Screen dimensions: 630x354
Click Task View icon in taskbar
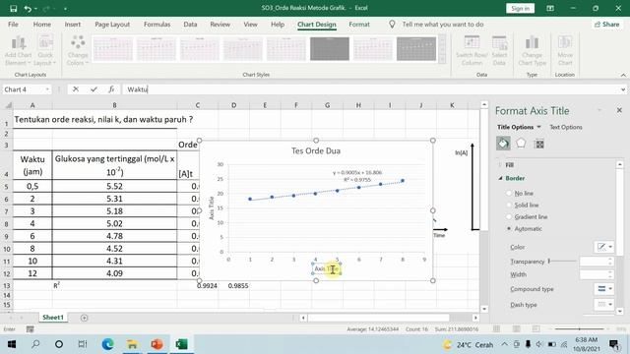click(83, 344)
